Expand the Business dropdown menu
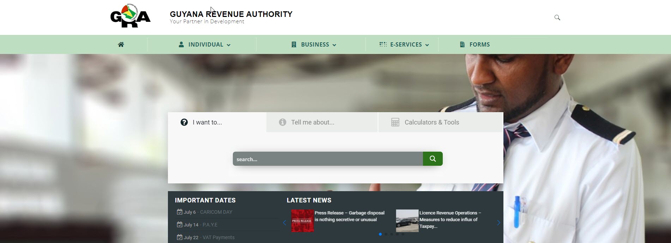Screen dimensions: 671x243 tap(314, 44)
